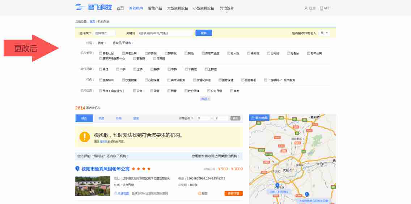Click map marker 2 on the map
The height and width of the screenshot is (204, 411).
[x=277, y=185]
